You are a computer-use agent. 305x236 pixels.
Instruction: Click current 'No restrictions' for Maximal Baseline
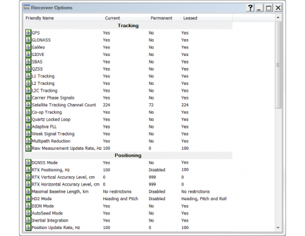[x=117, y=191]
